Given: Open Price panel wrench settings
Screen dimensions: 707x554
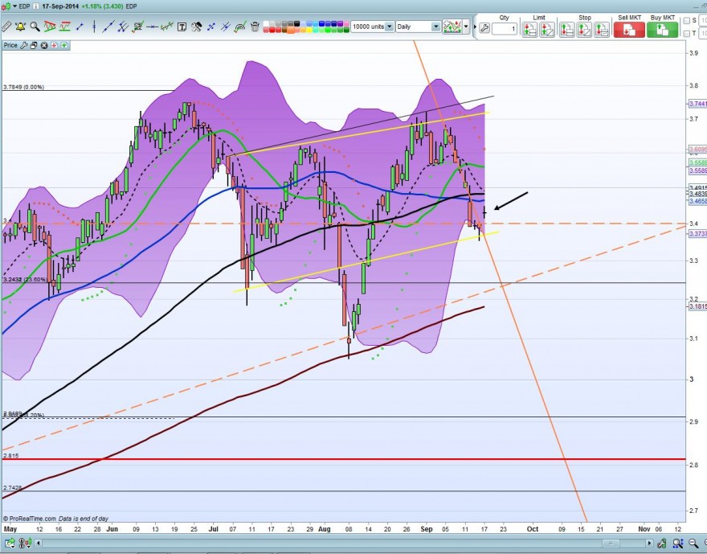Looking at the screenshot, I should coord(23,46).
